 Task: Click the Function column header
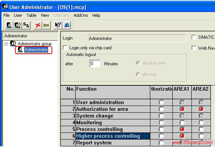coord(113,92)
